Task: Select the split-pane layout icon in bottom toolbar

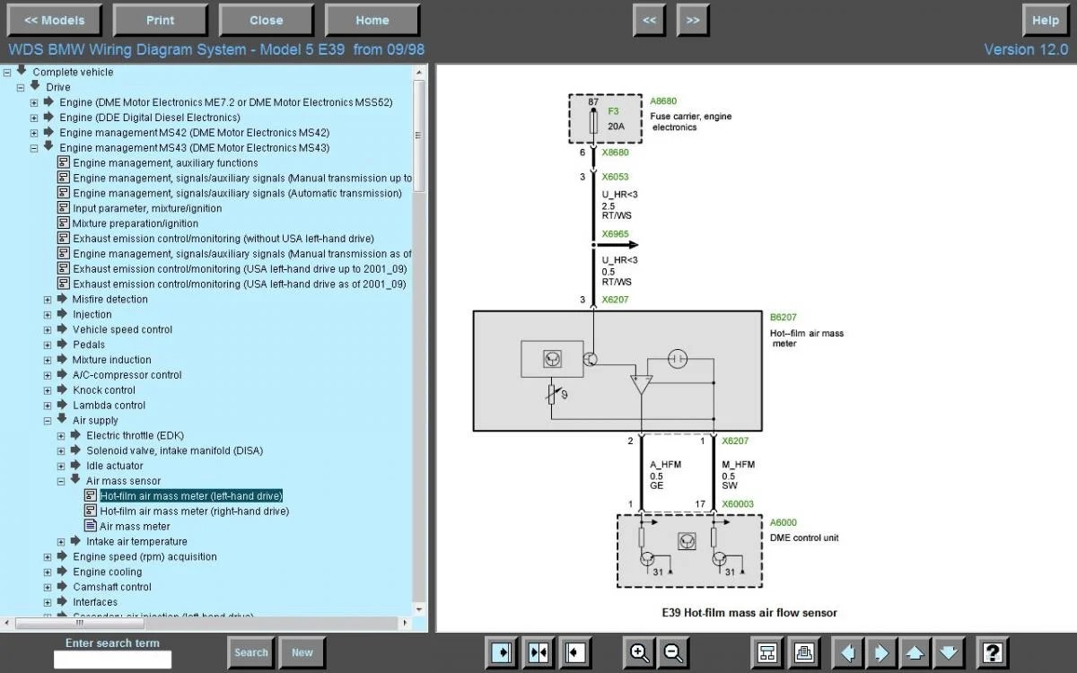Action: 538,652
